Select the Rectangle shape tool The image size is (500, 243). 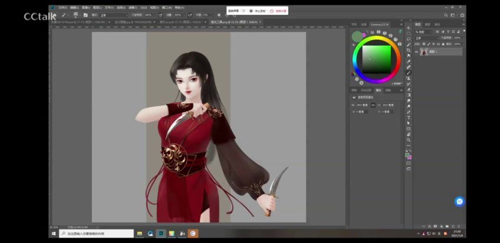[x=408, y=129]
